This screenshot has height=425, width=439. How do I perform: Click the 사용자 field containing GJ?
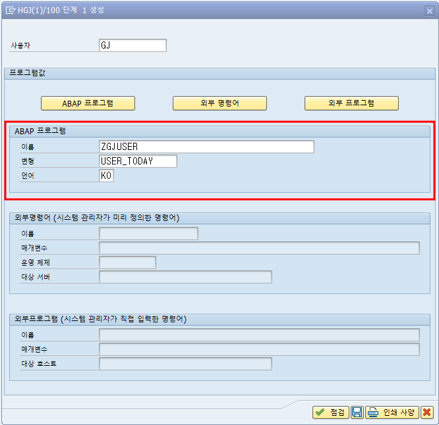point(132,45)
